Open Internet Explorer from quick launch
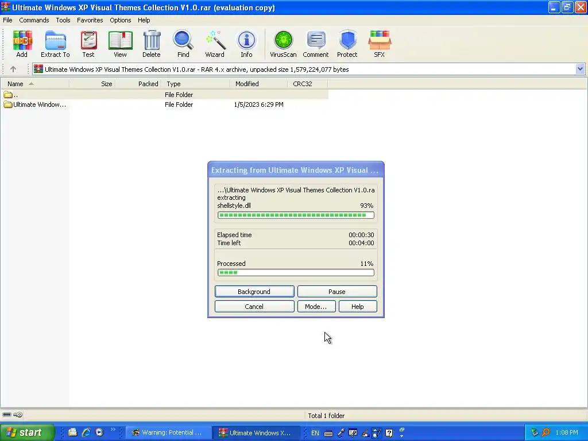The height and width of the screenshot is (441, 588). [86, 432]
